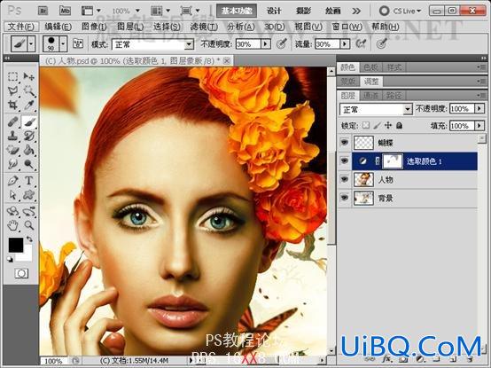Select the Crop tool
Image resolution: width=491 pixels, height=368 pixels.
pyautogui.click(x=12, y=105)
